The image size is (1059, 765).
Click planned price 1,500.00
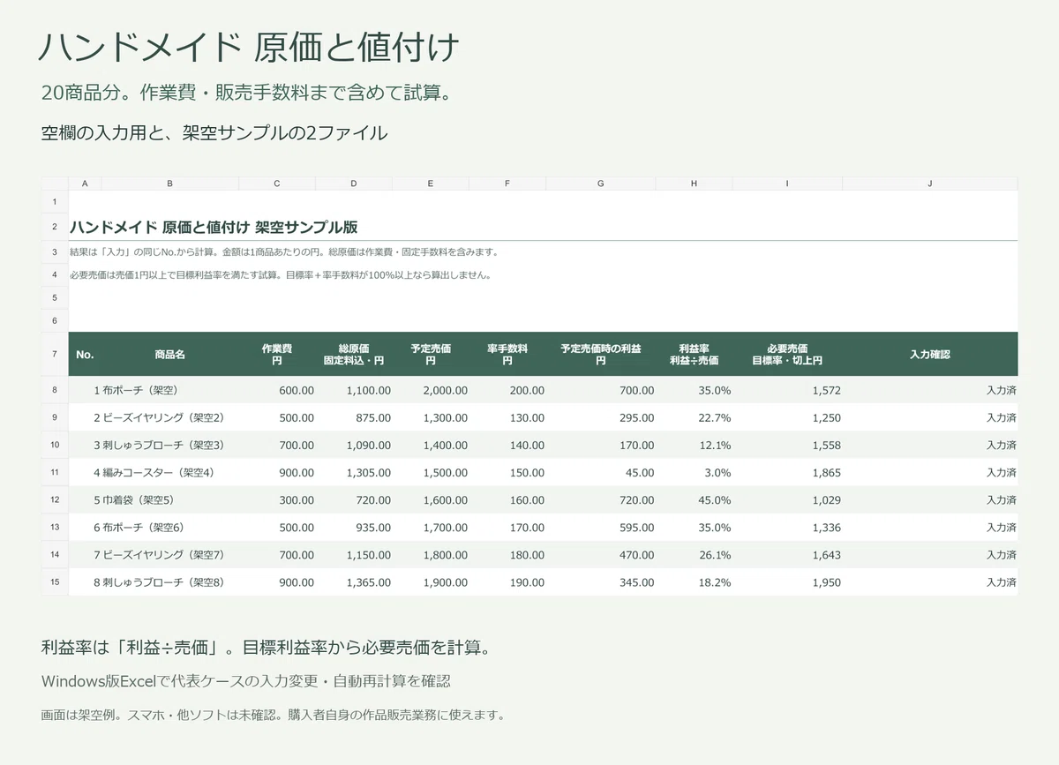(x=446, y=472)
